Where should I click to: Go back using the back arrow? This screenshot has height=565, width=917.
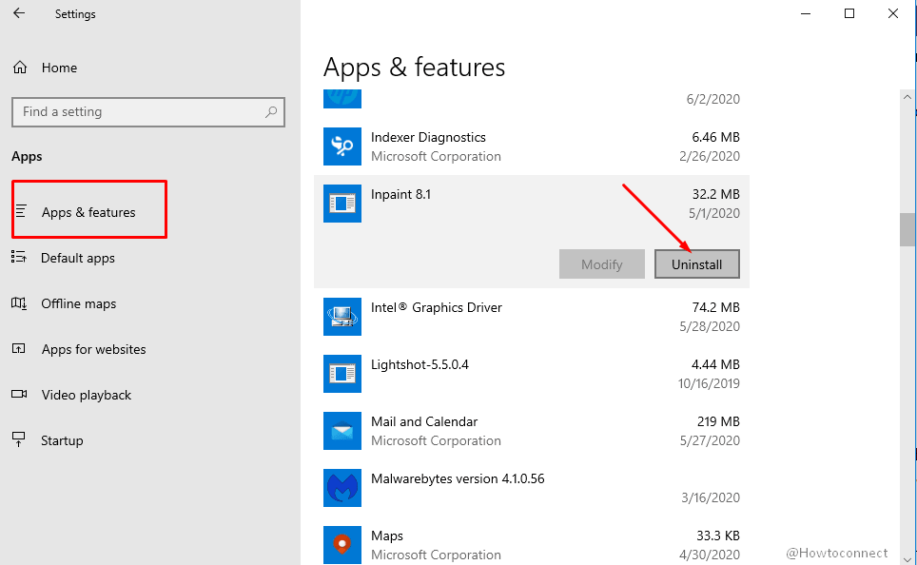[x=19, y=13]
